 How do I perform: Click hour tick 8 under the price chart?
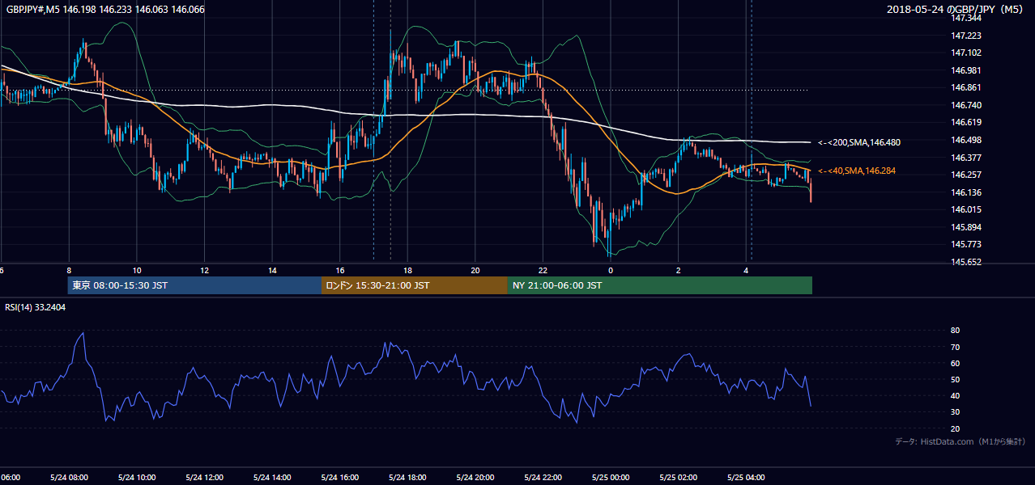(69, 271)
